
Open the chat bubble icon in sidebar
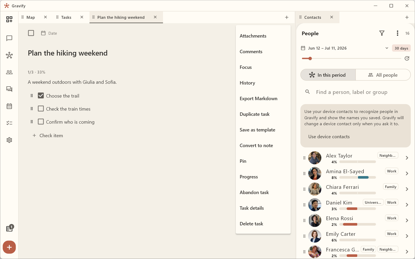(x=9, y=38)
